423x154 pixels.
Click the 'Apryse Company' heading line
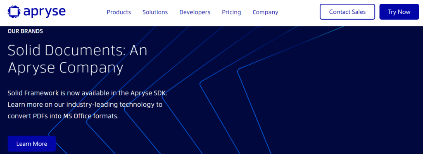click(x=66, y=68)
